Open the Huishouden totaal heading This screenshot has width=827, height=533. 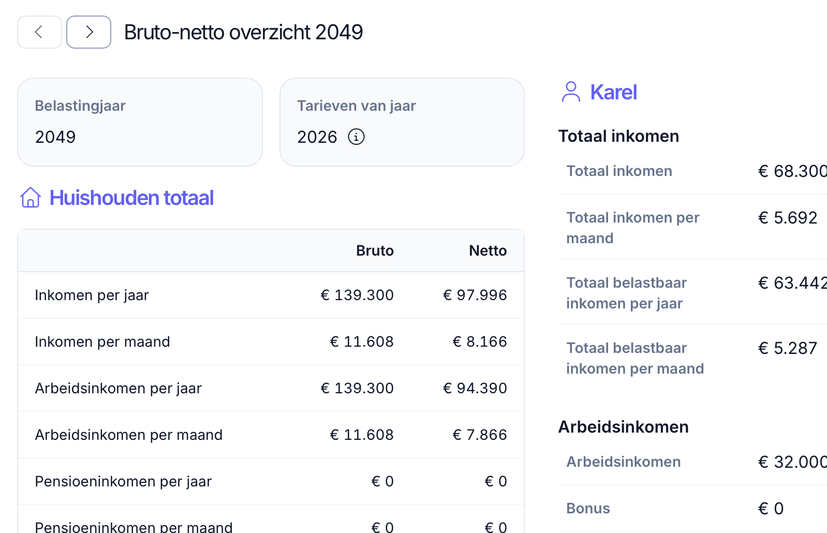coord(131,198)
